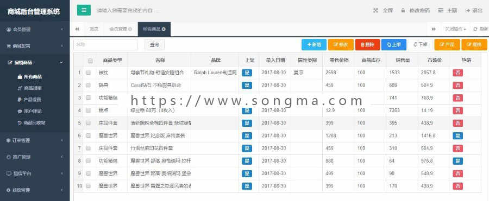Expand the 商城配置 sidebar menu chevron
Screen dimensions: 489x201
coord(62,46)
